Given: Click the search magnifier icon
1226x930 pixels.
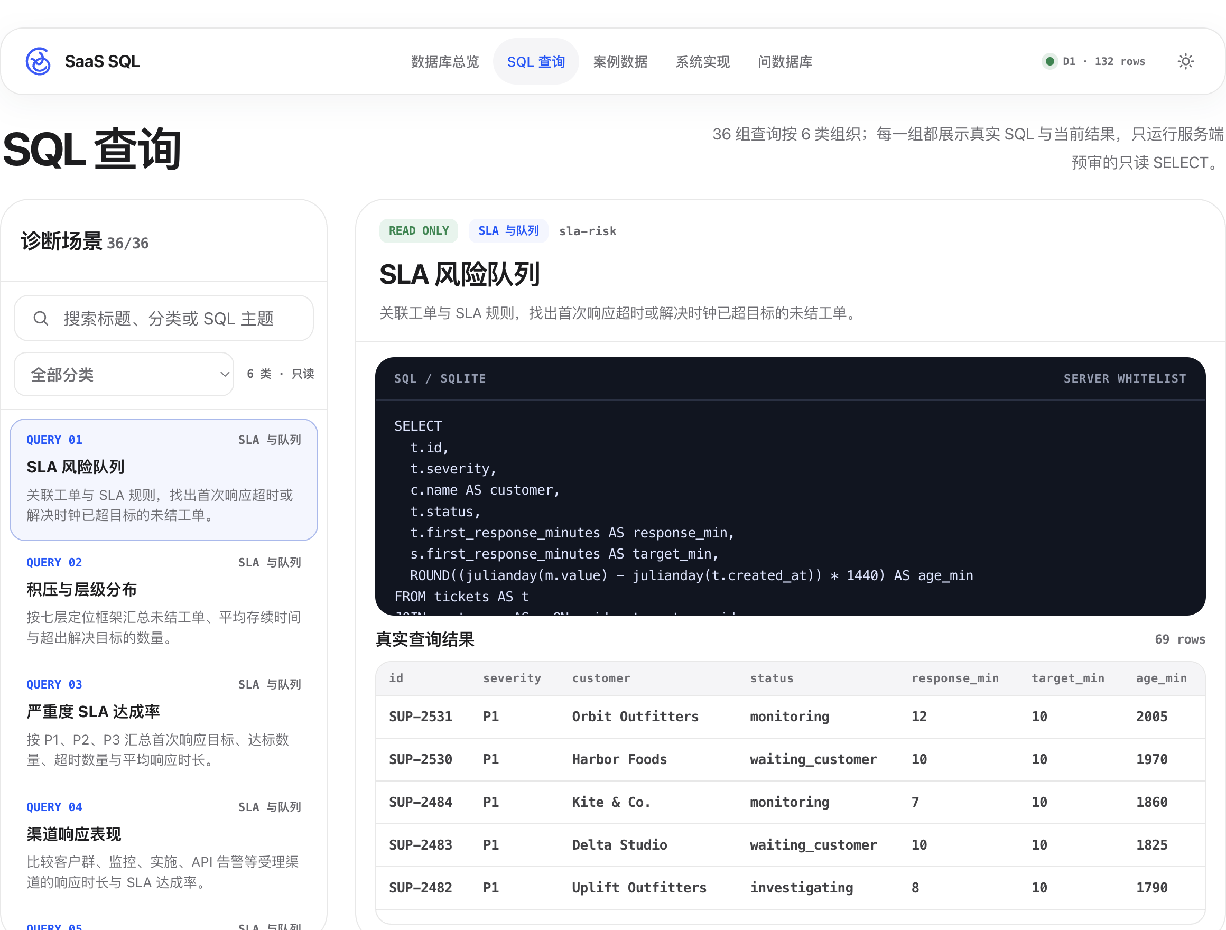Looking at the screenshot, I should 41,318.
